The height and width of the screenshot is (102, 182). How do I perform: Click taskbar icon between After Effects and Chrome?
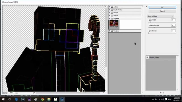(36, 99)
